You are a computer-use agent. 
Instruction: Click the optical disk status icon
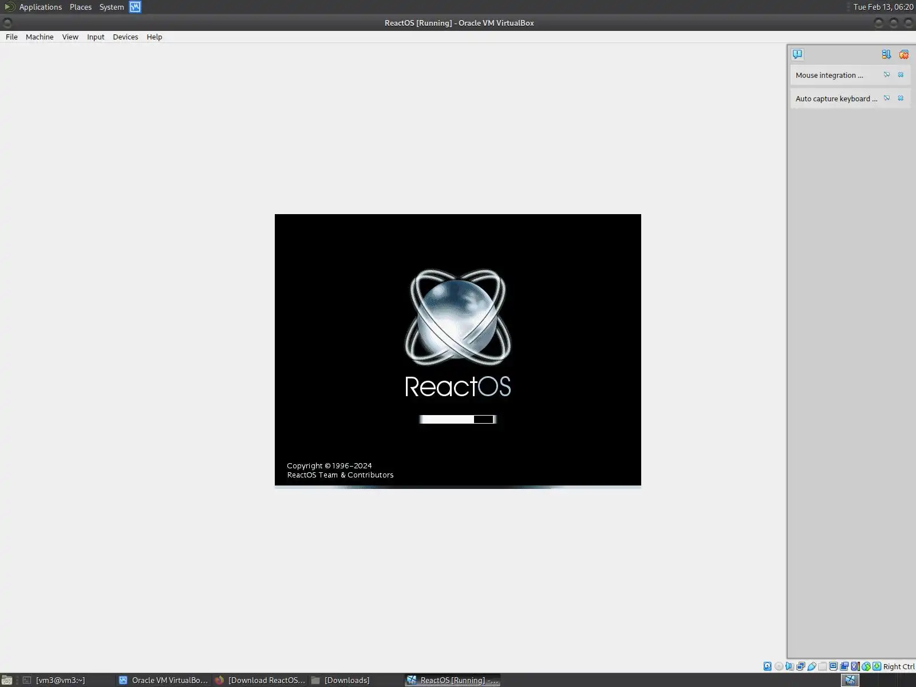coord(779,666)
